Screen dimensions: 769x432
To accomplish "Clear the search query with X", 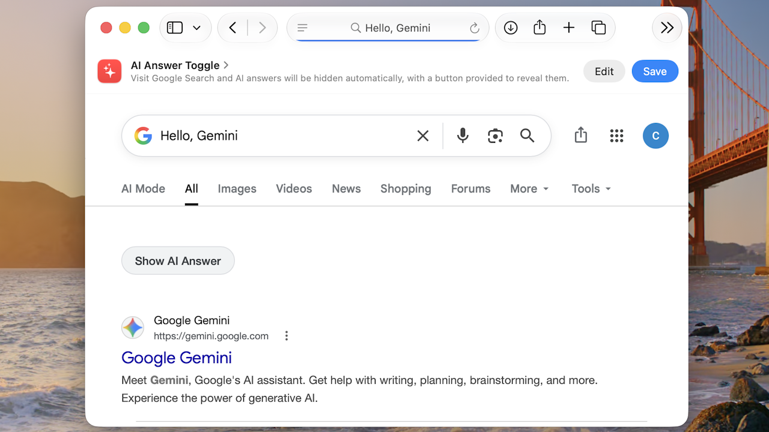I will 423,136.
